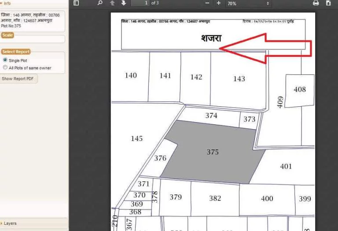Click the Scale input box
Image resolution: width=338 pixels, height=231 pixels.
[32, 39]
